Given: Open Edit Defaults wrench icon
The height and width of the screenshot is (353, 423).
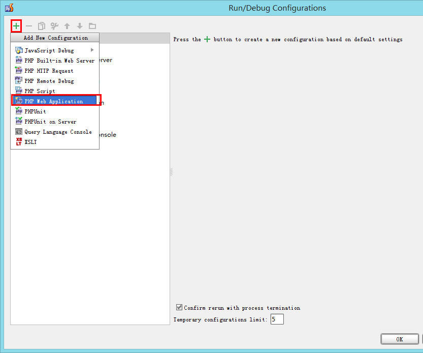Looking at the screenshot, I should tap(54, 26).
